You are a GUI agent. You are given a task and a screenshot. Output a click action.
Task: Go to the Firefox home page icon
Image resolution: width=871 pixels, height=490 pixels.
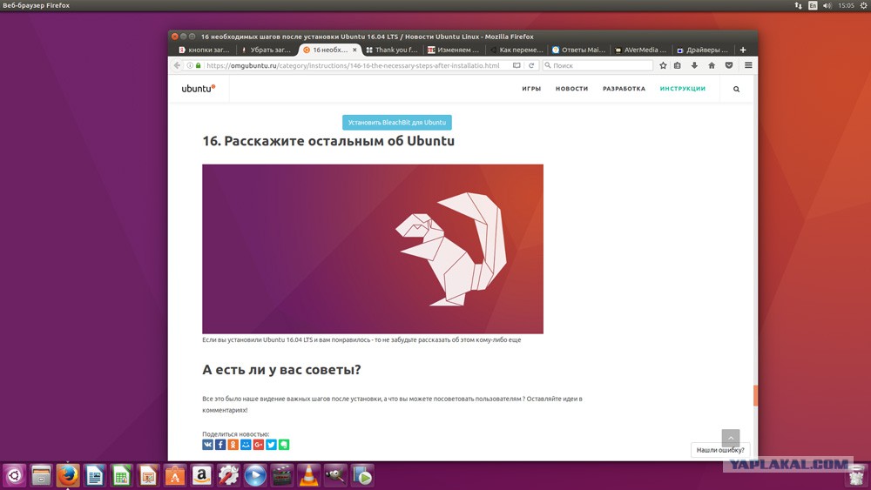(712, 65)
